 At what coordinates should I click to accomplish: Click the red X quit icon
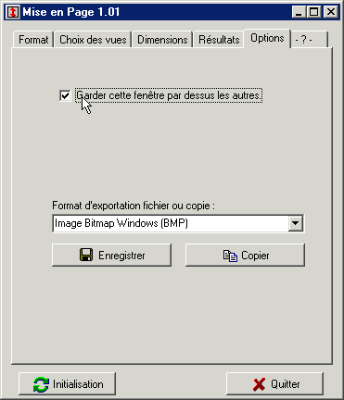259,384
